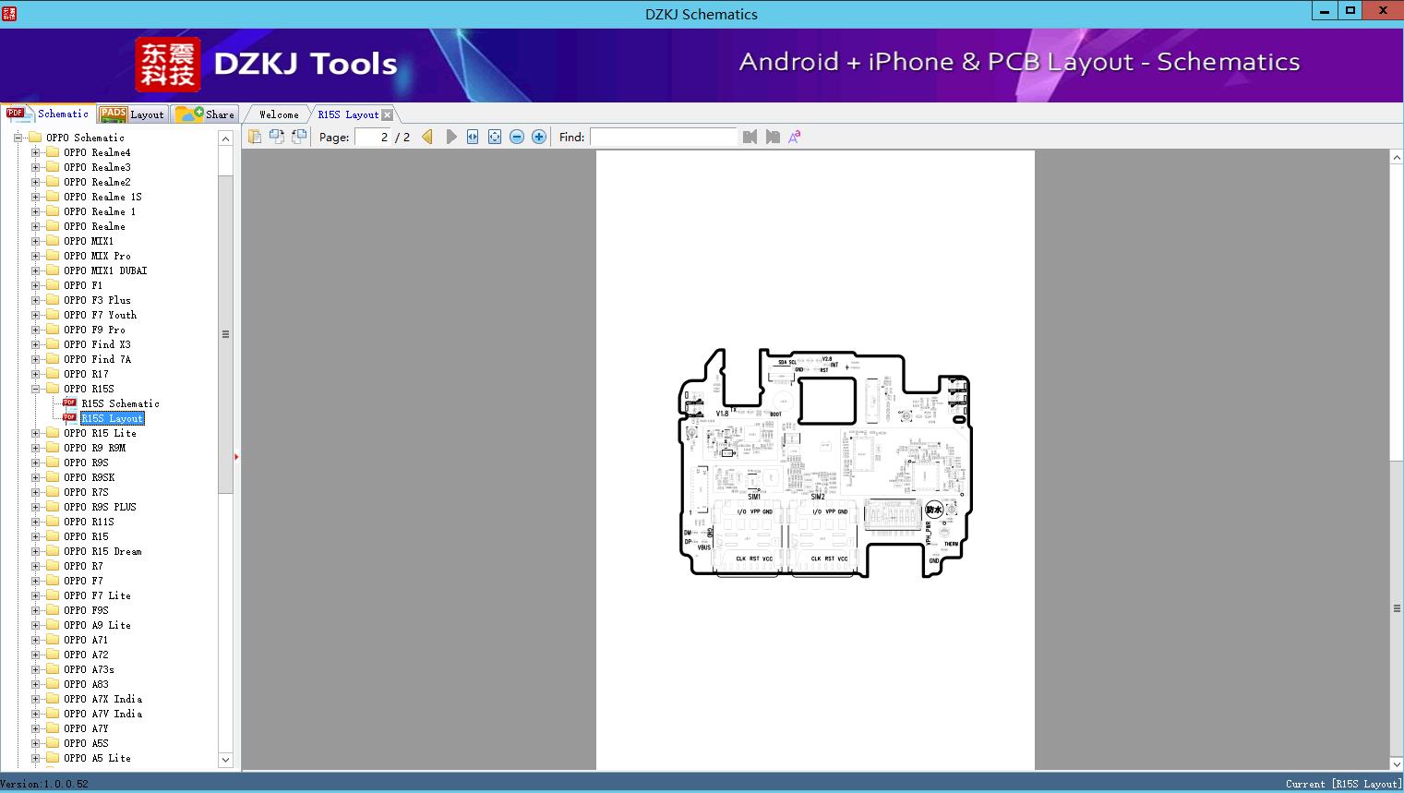Click the next page arrow
1404x793 pixels.
pyautogui.click(x=451, y=137)
